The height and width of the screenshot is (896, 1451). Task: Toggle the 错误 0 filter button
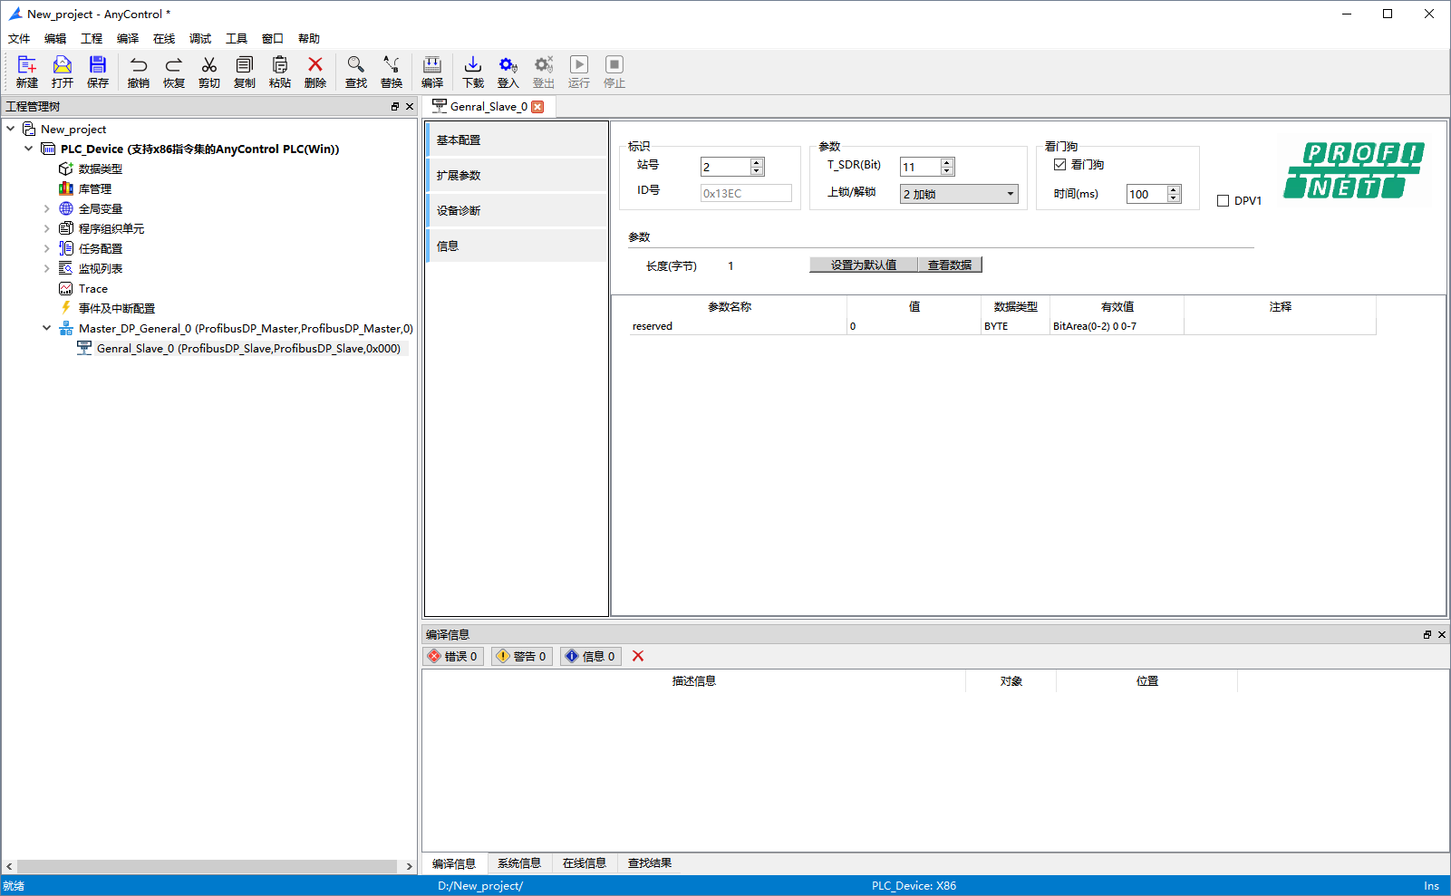(x=453, y=656)
